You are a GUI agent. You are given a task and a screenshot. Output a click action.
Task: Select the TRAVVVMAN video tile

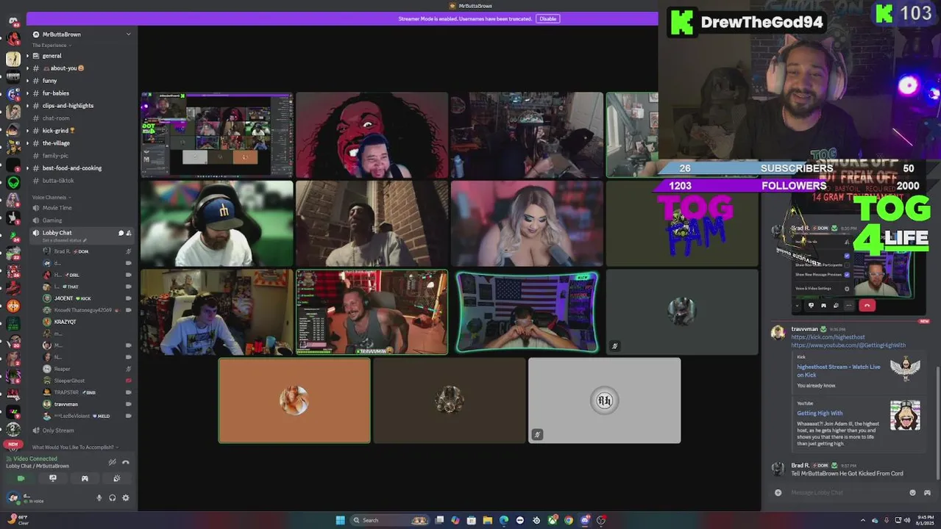pos(372,312)
